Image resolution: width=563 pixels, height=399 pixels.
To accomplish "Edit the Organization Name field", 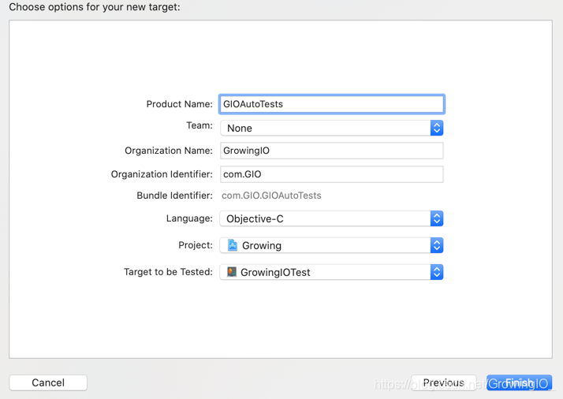I will coord(332,151).
